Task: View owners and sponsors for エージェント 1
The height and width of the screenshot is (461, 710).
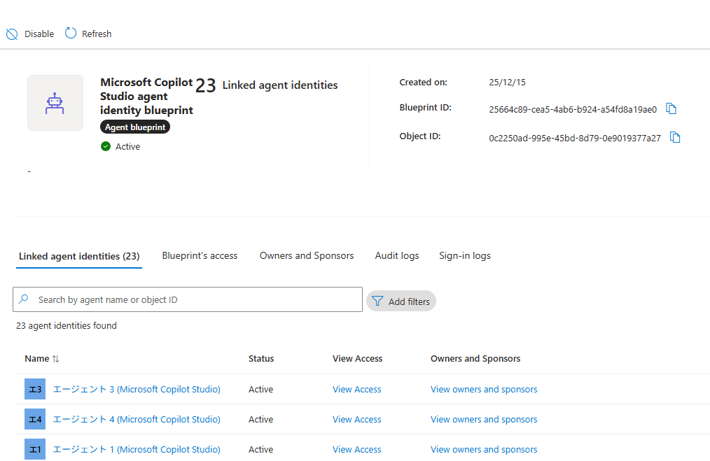Action: point(484,450)
